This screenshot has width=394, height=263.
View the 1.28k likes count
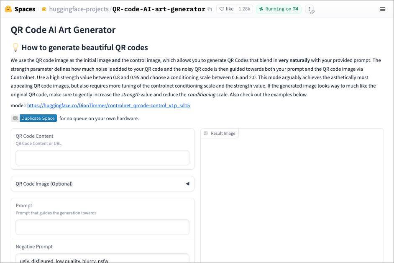tap(244, 9)
